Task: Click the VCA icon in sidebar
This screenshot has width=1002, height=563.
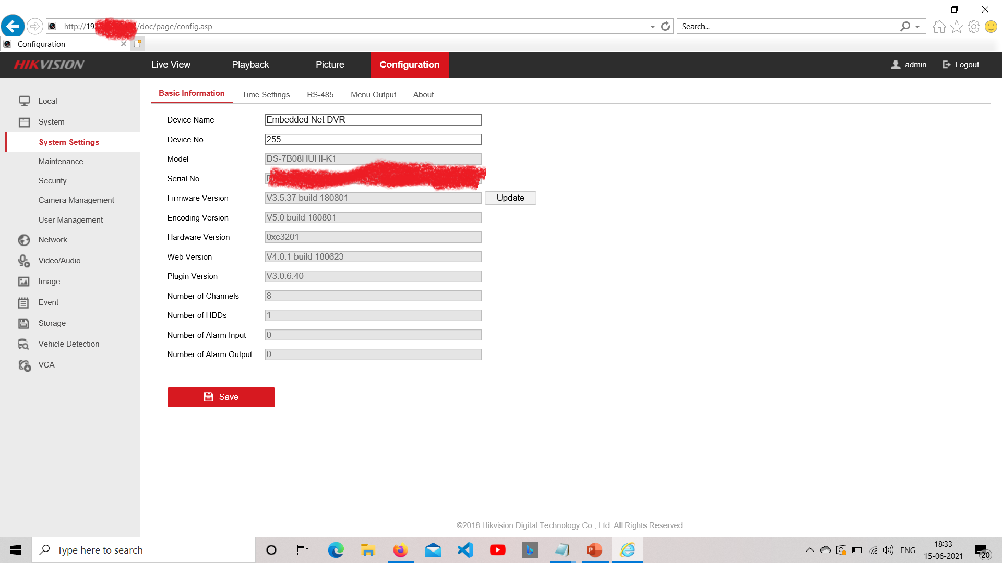Action: [24, 365]
